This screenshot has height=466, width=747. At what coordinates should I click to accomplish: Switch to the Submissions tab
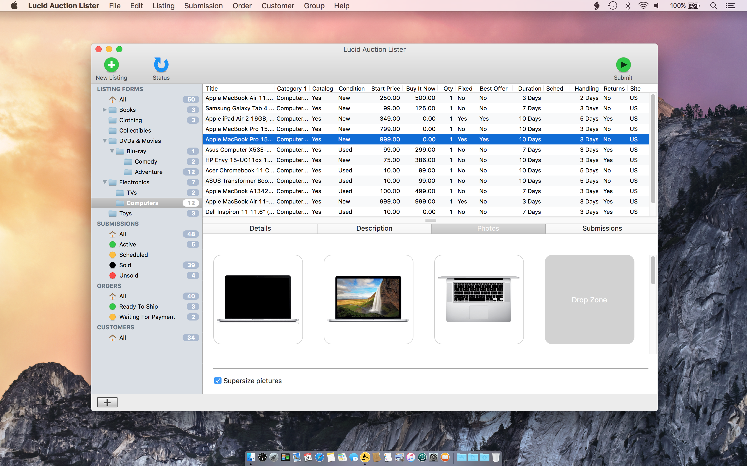[x=602, y=228]
